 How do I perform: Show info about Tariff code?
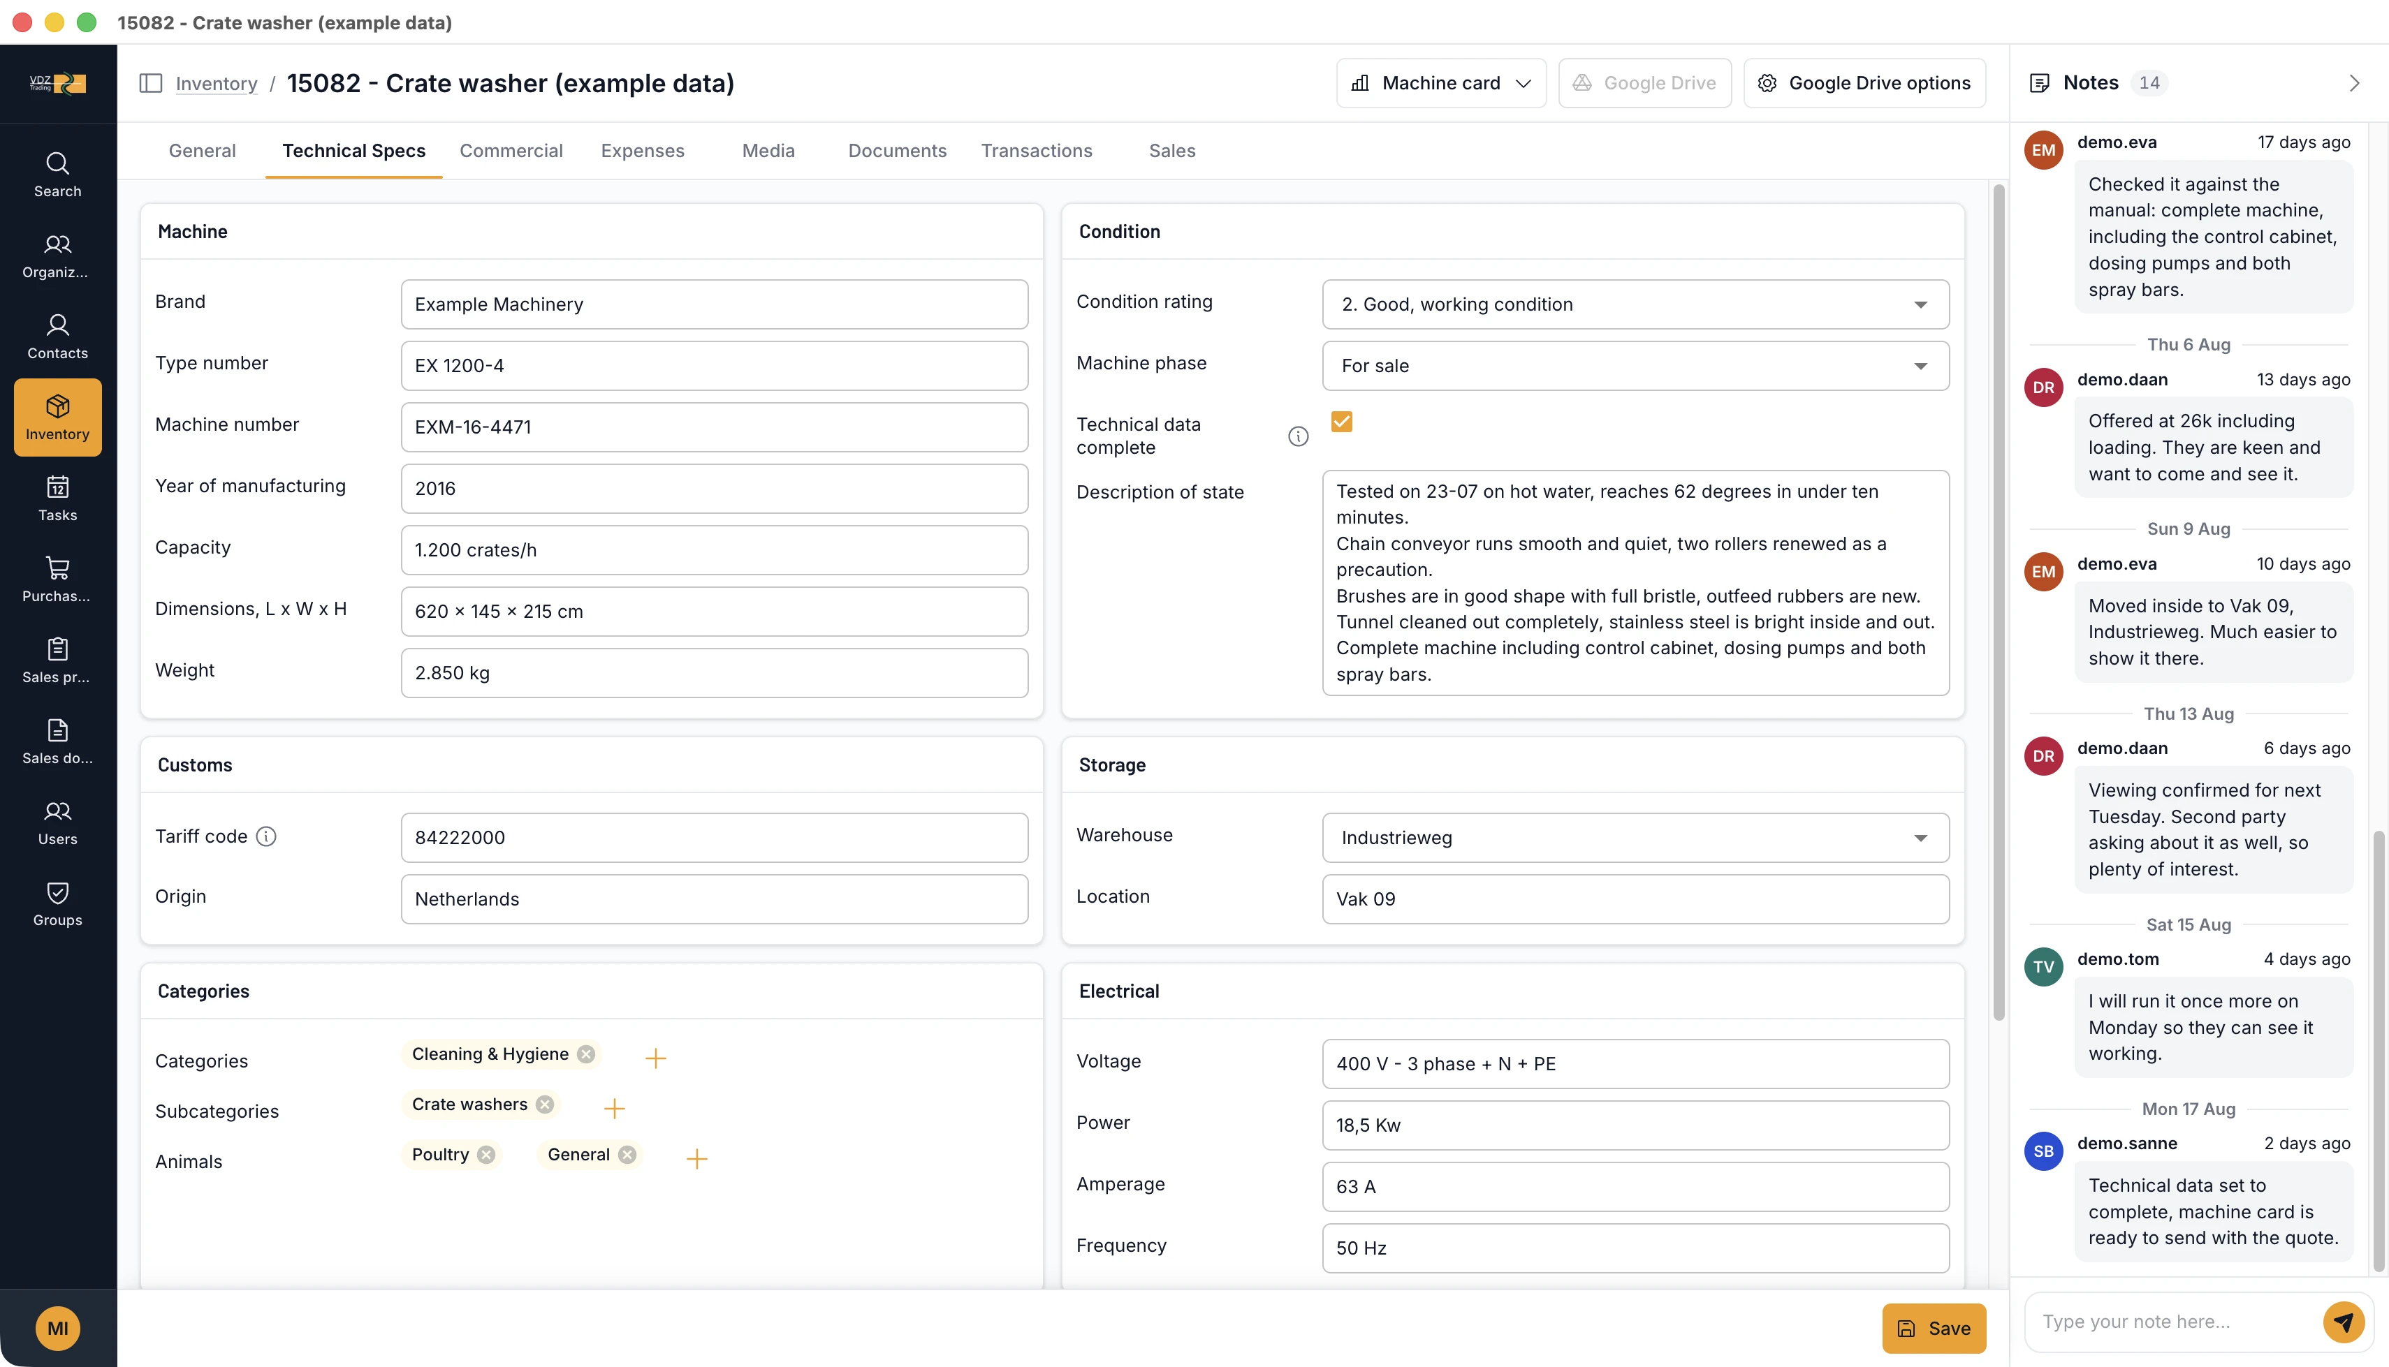(x=267, y=836)
